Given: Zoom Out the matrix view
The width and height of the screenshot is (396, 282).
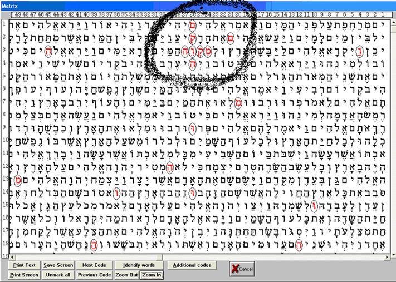Looking at the screenshot, I should coord(126,275).
